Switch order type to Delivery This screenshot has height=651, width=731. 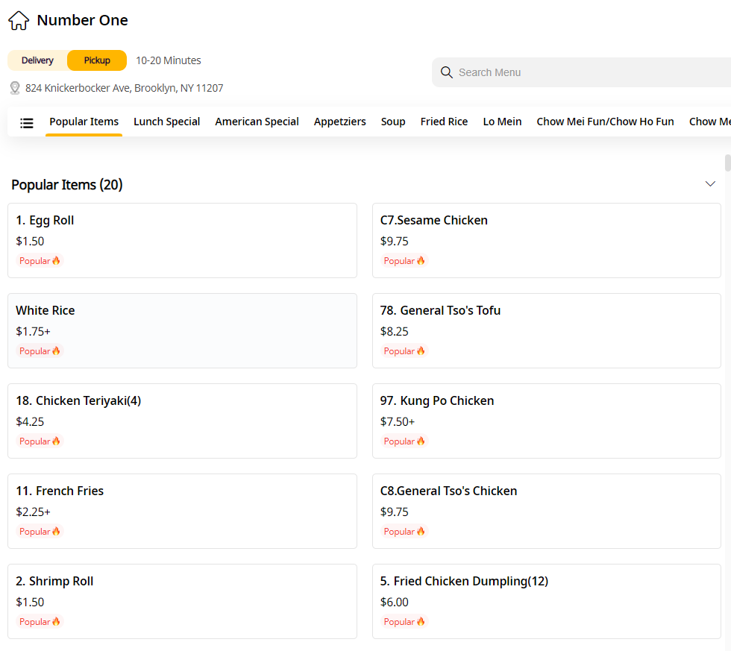[37, 60]
